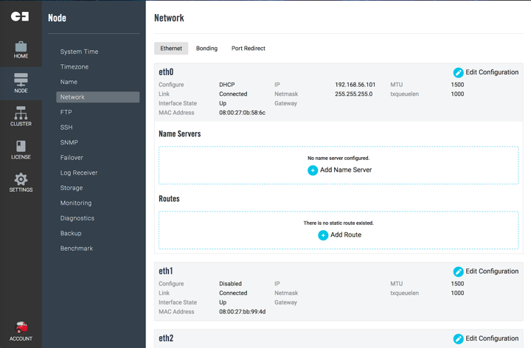Open System Time in Node menu
531x348 pixels.
click(x=79, y=52)
